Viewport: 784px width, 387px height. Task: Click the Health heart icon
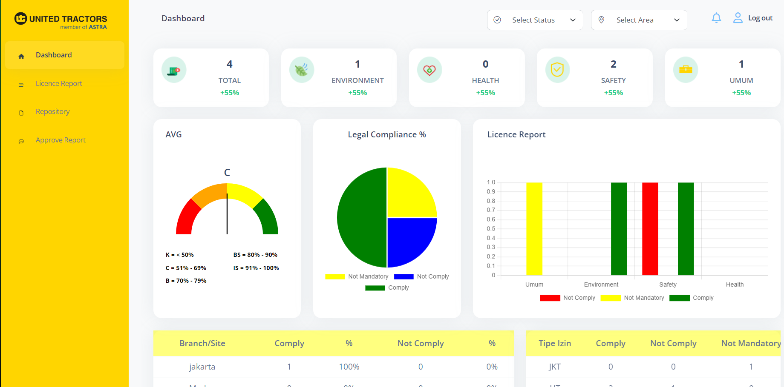(x=429, y=70)
